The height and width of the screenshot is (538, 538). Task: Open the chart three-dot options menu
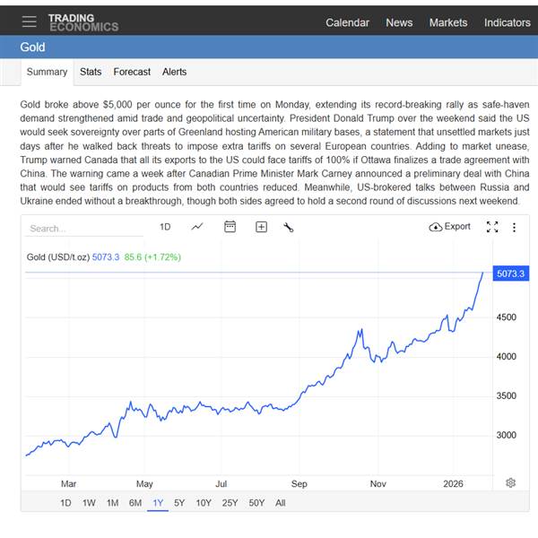[514, 227]
